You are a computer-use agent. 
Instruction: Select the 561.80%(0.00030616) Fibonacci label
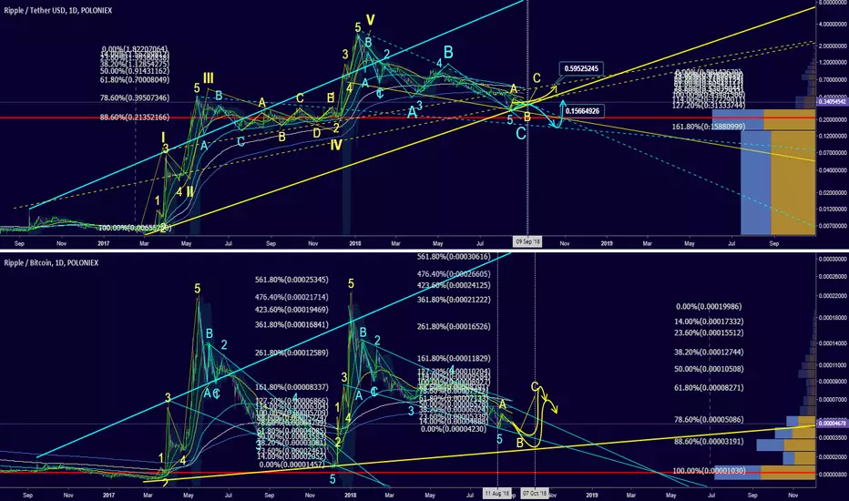coord(454,257)
